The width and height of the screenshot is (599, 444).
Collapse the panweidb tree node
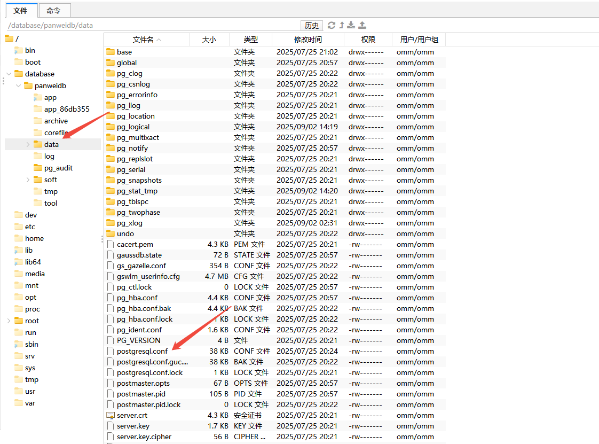tap(18, 85)
